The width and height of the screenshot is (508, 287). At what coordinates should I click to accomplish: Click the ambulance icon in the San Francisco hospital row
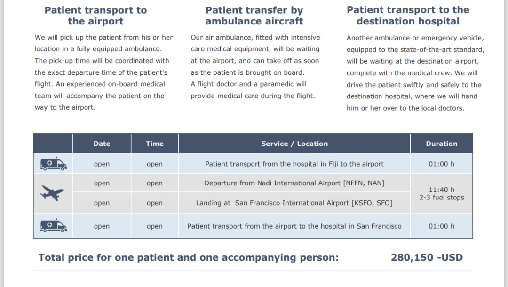(x=53, y=226)
